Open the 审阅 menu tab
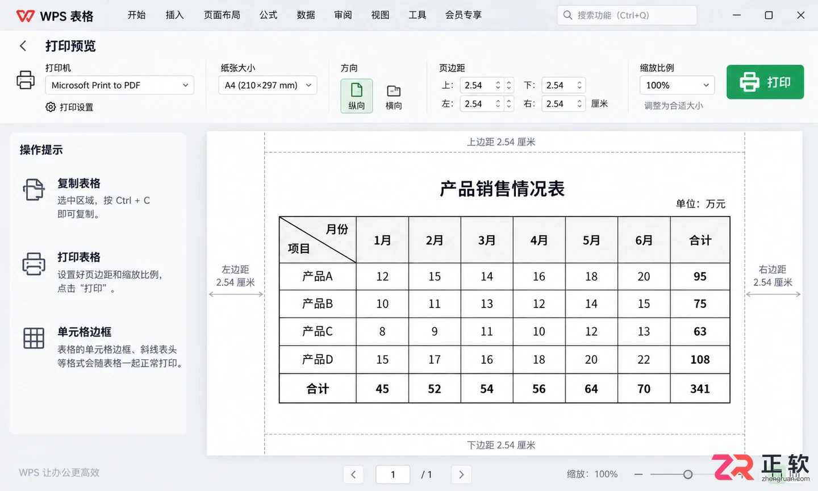This screenshot has width=818, height=491. [343, 15]
